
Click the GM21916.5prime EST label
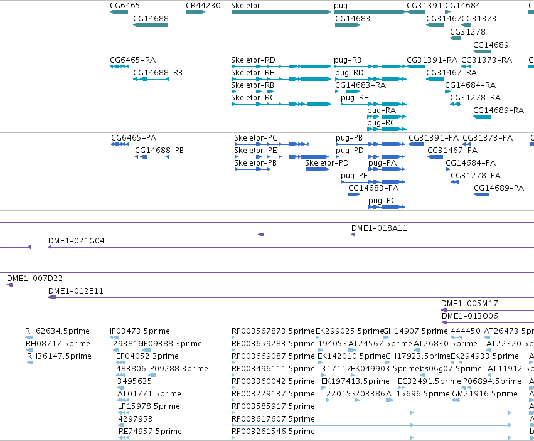coord(484,395)
